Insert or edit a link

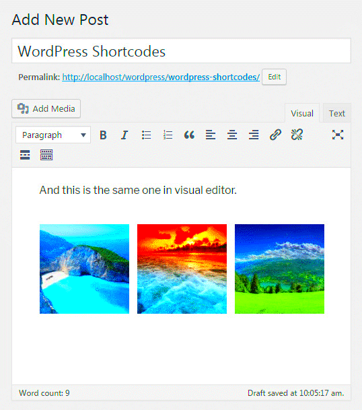point(275,135)
